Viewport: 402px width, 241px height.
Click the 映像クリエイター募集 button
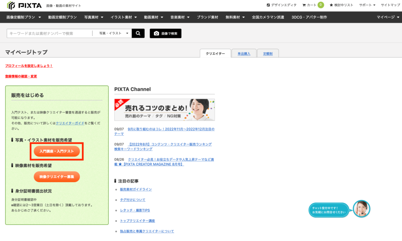click(57, 177)
